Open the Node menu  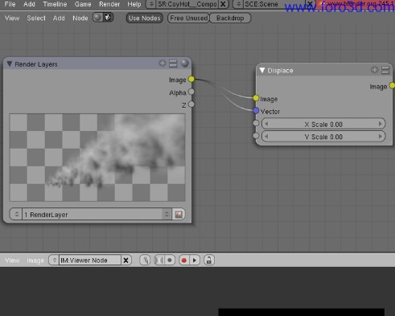80,18
